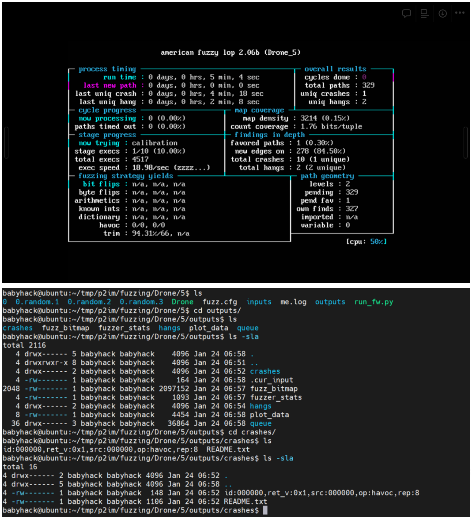Click the title 'american fuzzy lop 2.06b (Drone_5)'
Screen dimensions: 472x520
[230, 53]
